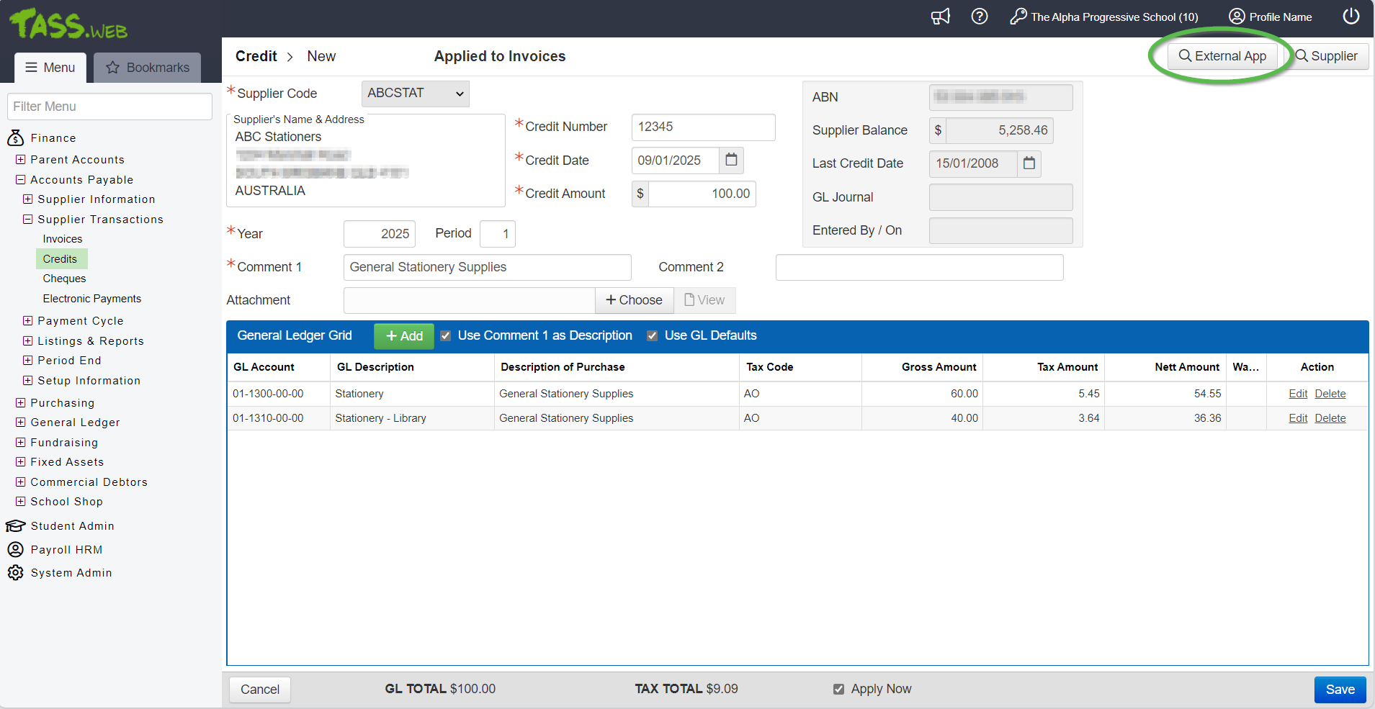Screen dimensions: 1375x709
Task: Open the Last Credit Date calendar icon
Action: pyautogui.click(x=1029, y=163)
